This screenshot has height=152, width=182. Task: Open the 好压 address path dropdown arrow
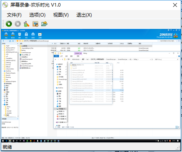tap(158, 41)
